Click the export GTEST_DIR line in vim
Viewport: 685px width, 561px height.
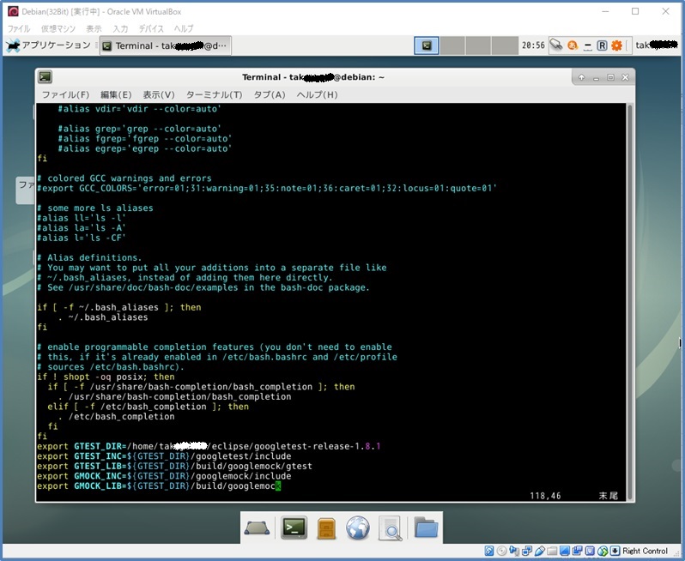209,446
